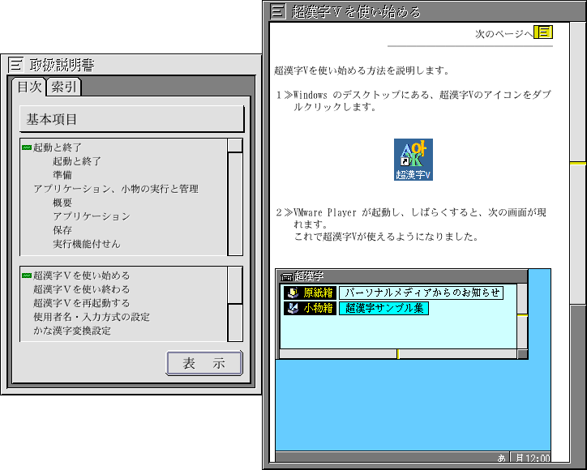Switch to the 目次 tab
This screenshot has height=470, width=587.
coord(29,87)
